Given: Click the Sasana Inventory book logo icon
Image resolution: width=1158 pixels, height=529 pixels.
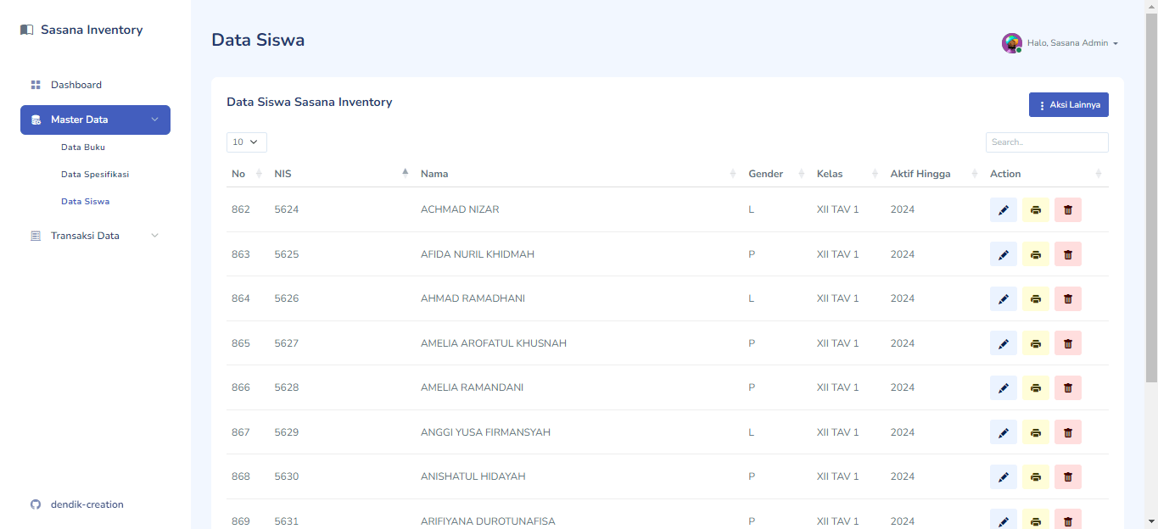Looking at the screenshot, I should 27,30.
